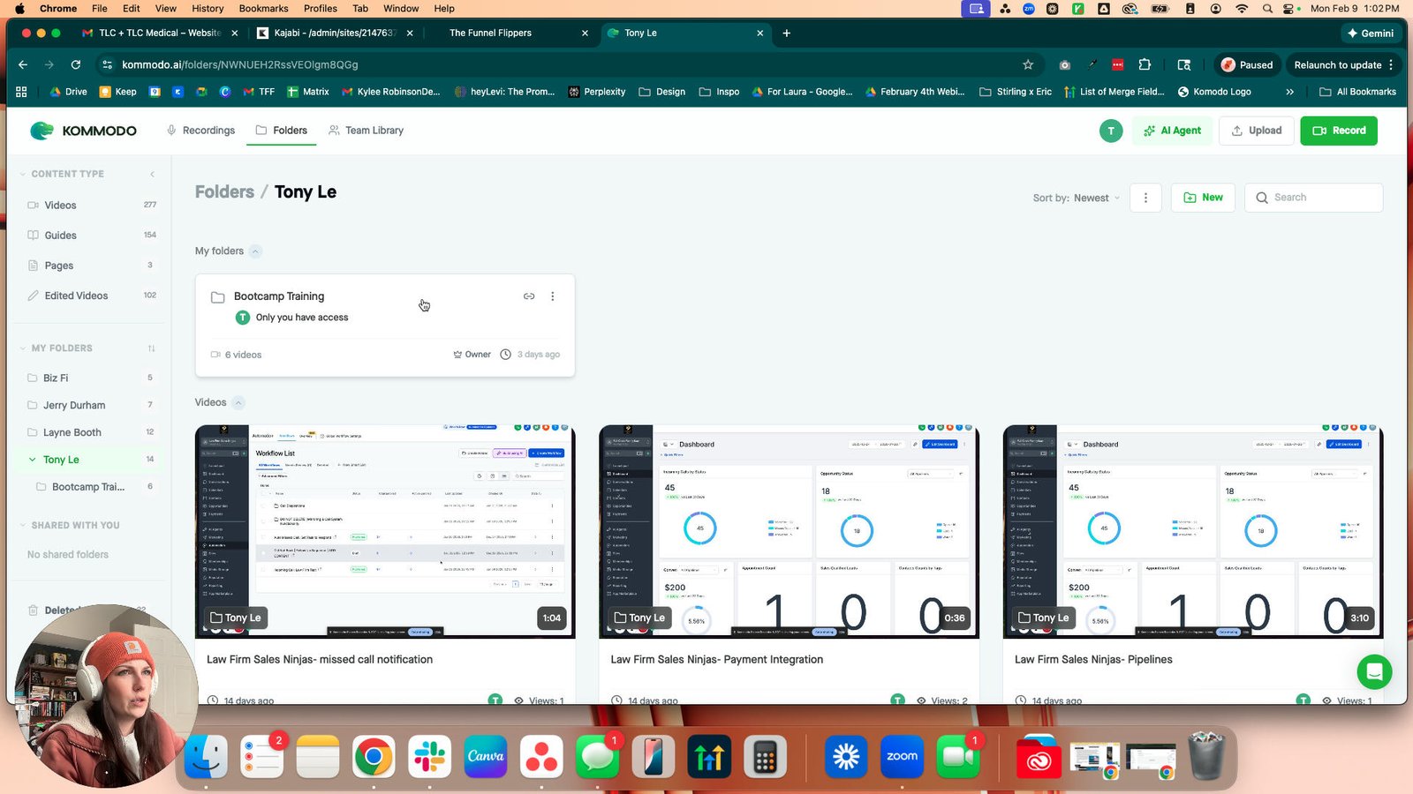Open Canva from the dock

coord(485,756)
